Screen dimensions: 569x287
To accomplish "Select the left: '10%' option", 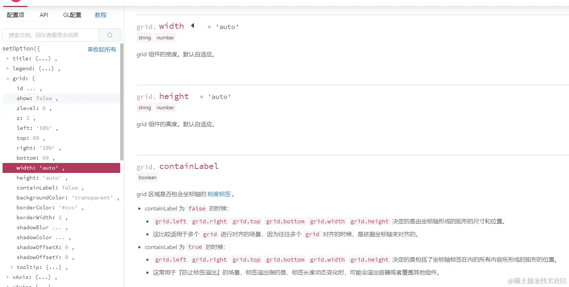I will point(61,128).
